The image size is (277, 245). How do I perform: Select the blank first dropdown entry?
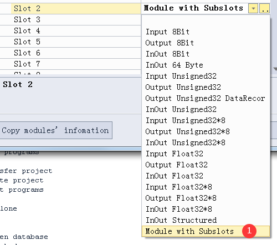coord(206,21)
